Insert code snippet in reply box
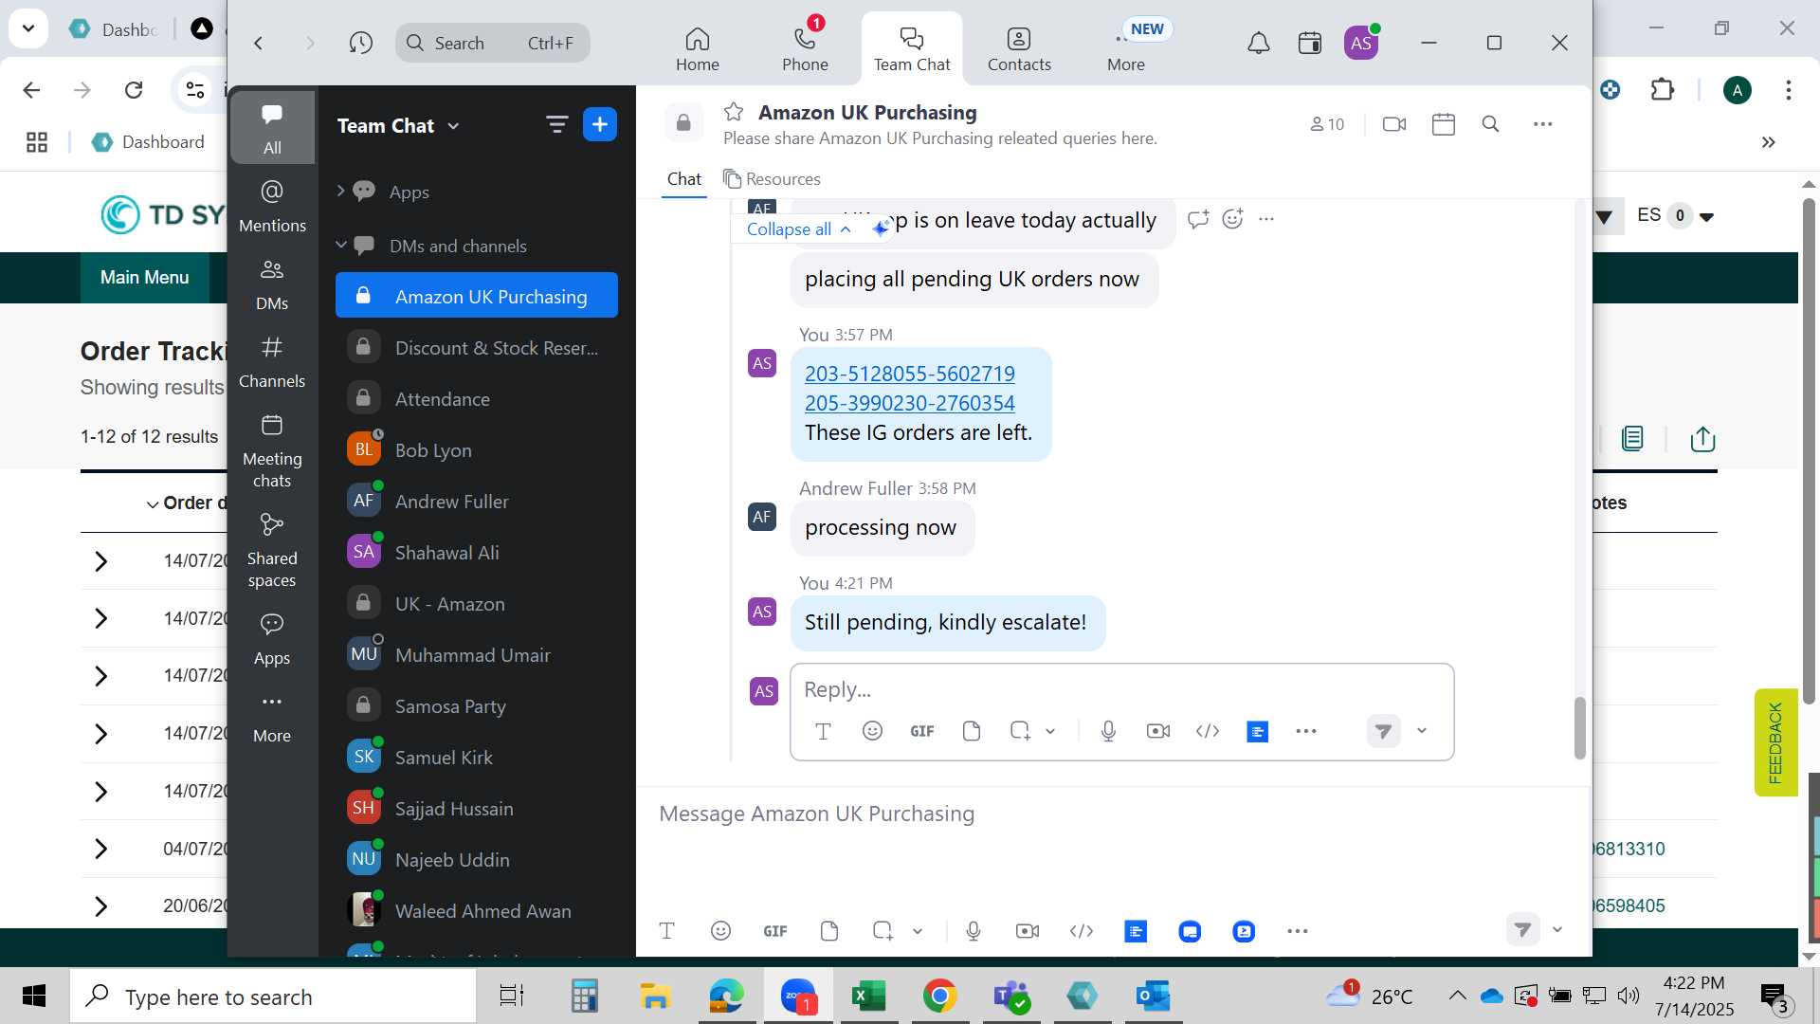This screenshot has width=1820, height=1024. click(1207, 731)
